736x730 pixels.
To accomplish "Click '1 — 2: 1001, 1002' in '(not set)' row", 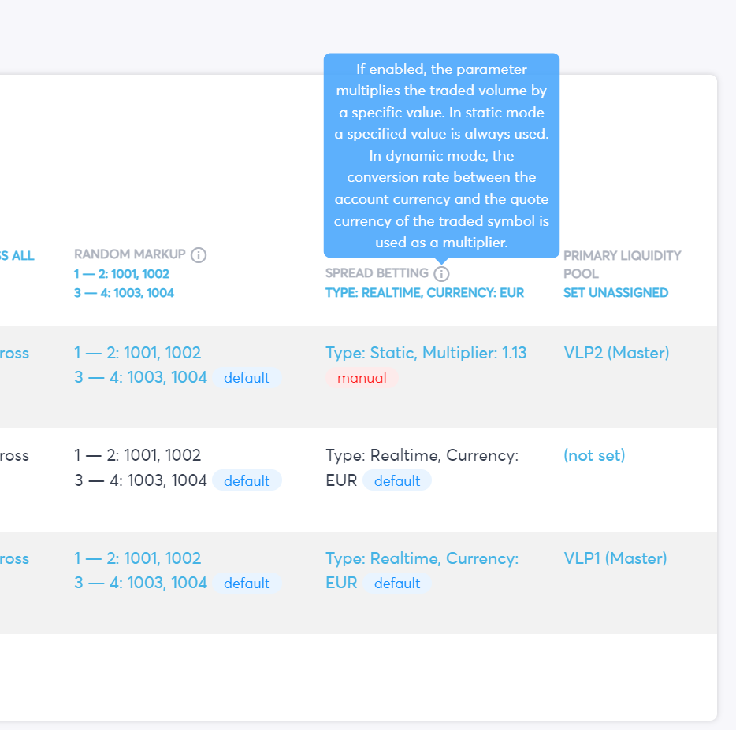I will 138,455.
